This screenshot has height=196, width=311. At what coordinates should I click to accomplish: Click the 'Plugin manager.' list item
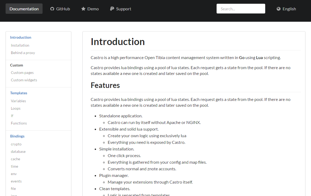pos(114,175)
